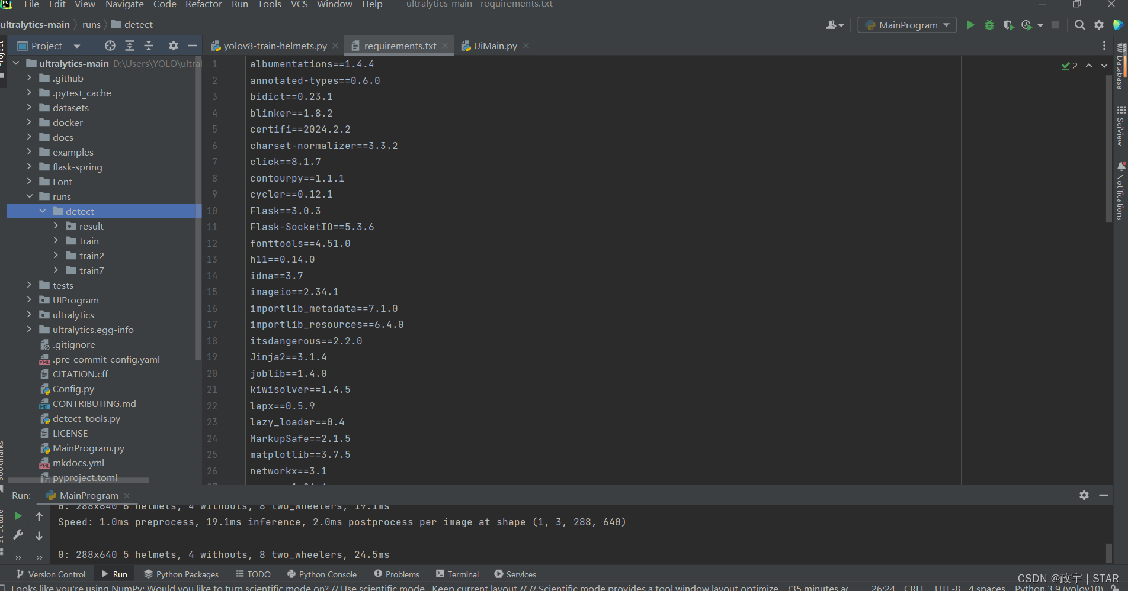Viewport: 1128px width, 591px height.
Task: Close the MainProgram run tab
Action: (127, 495)
